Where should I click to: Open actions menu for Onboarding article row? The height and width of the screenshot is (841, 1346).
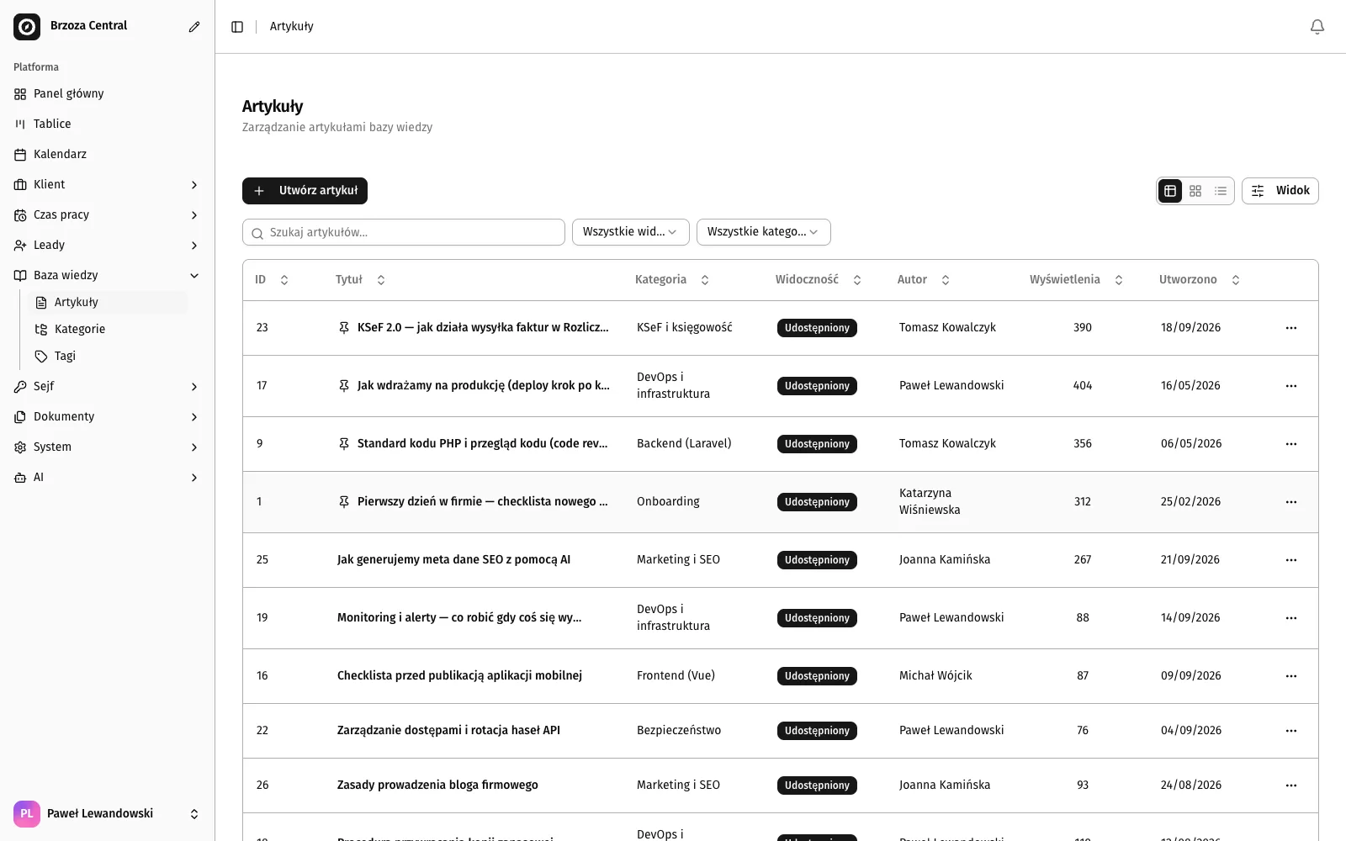[x=1291, y=502]
